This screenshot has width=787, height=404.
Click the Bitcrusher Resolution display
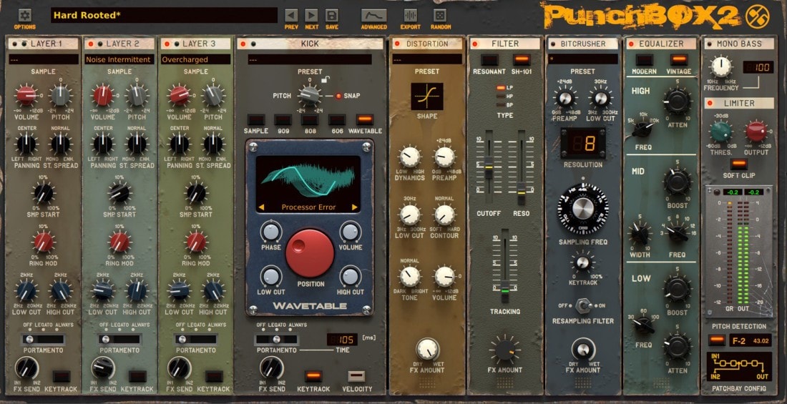pos(582,143)
